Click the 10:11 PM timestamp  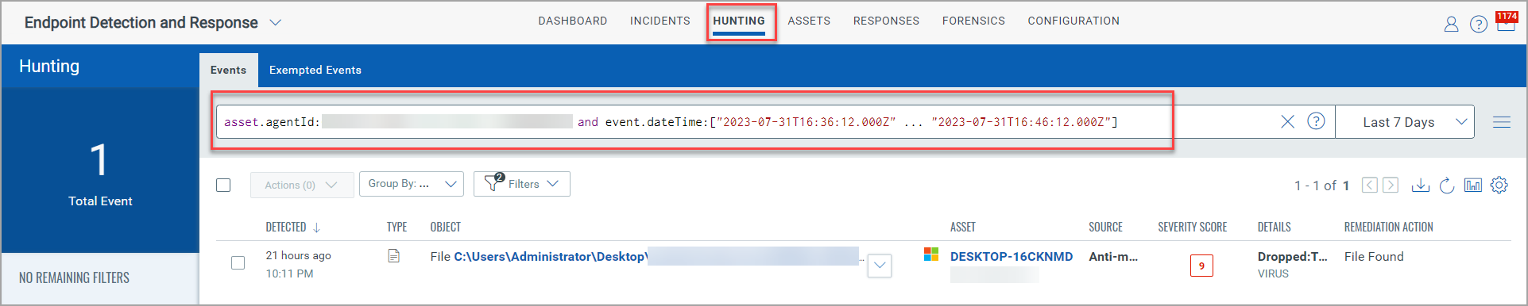click(x=289, y=273)
